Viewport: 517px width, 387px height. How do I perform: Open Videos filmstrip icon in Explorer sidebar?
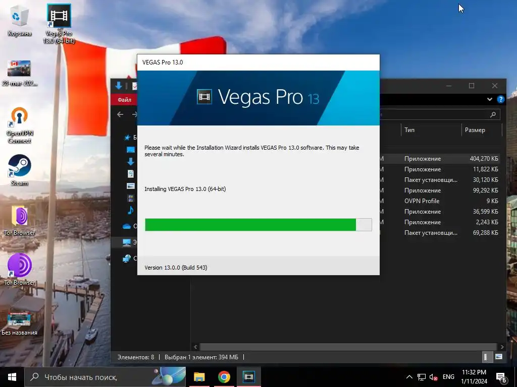(x=131, y=198)
